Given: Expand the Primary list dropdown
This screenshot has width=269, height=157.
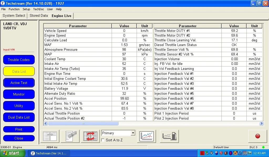Looking at the screenshot, I should coord(133,133).
